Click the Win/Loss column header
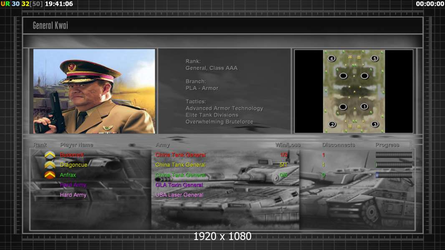Viewport: 445px width, 250px height. click(x=288, y=145)
